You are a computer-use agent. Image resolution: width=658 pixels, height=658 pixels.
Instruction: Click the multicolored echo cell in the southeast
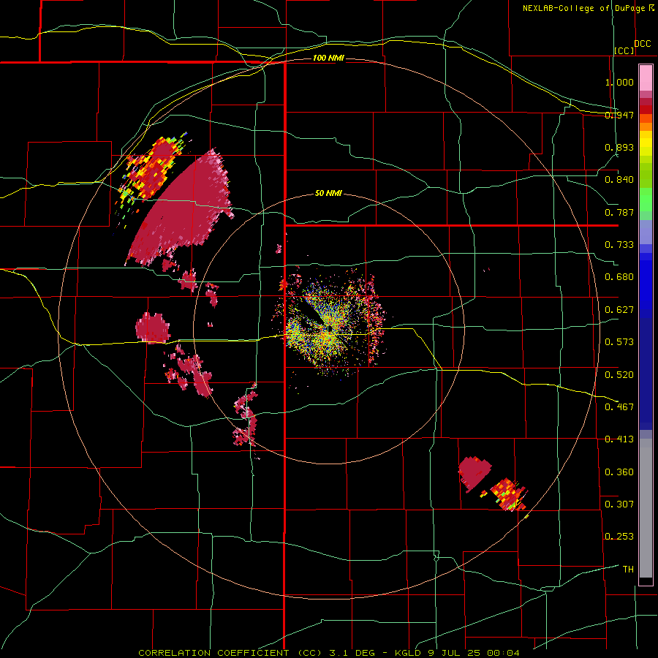click(509, 494)
